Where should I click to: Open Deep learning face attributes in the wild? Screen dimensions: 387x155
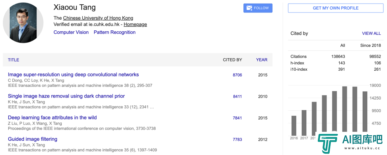tap(52, 117)
